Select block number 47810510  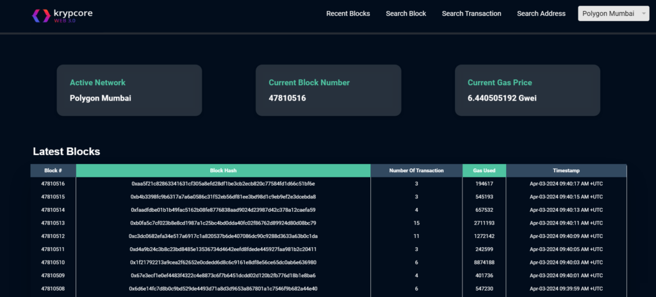point(53,262)
